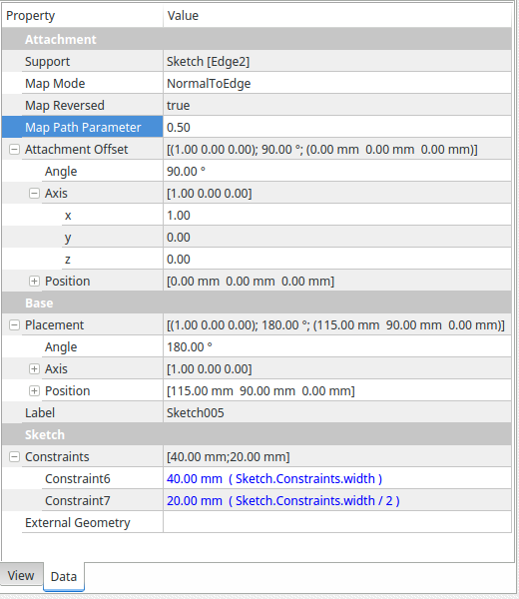Click the Map Reversed true value
519x599 pixels.
[337, 106]
